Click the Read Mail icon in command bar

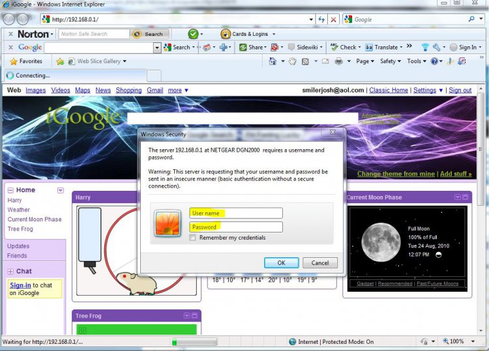pos(325,61)
